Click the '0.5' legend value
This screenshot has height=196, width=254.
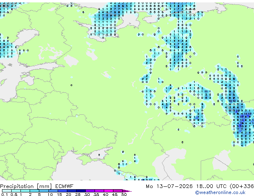click(14, 194)
